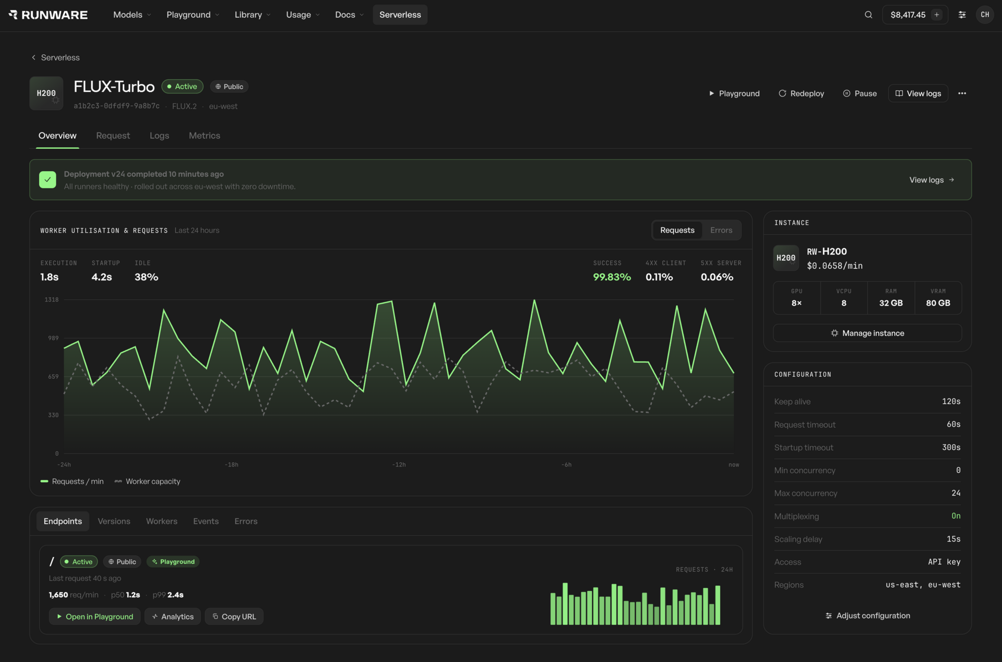Click the Redeploy button
1002x662 pixels.
coord(801,93)
